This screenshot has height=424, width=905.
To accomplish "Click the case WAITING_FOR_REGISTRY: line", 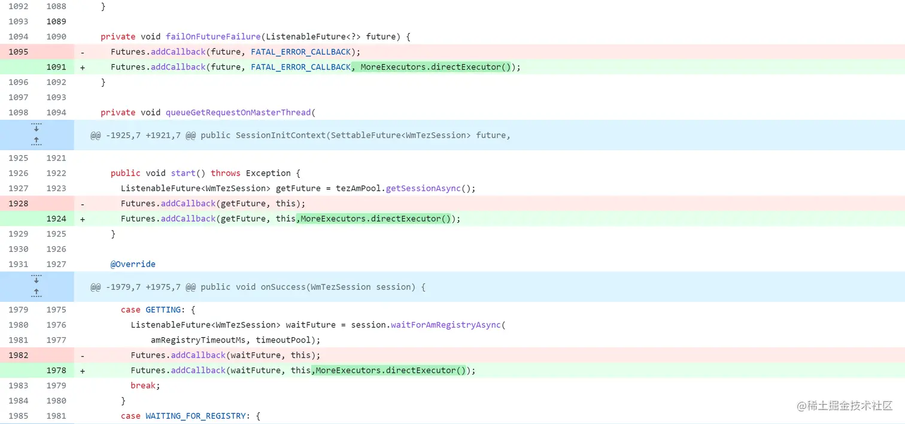I will tap(191, 416).
